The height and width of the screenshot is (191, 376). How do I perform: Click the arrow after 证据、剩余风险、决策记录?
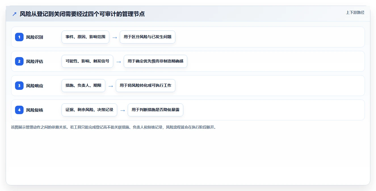pyautogui.click(x=123, y=110)
